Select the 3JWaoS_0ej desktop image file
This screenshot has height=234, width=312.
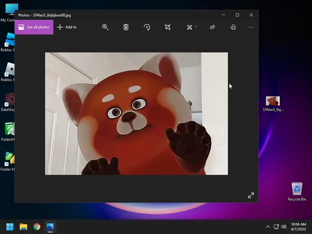click(273, 104)
